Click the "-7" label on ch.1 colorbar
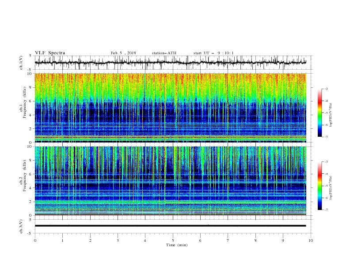The image size is (350, 270). pyautogui.click(x=326, y=137)
